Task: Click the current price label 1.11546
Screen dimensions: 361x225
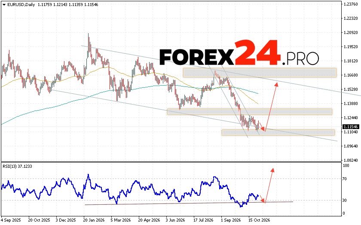Action: [x=351, y=127]
